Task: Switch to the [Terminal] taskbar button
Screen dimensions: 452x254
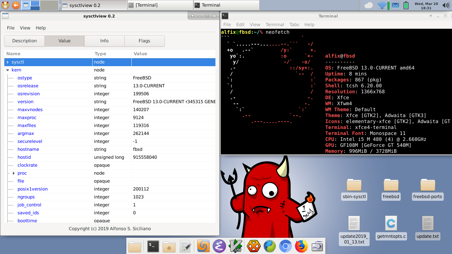Action: [160, 5]
